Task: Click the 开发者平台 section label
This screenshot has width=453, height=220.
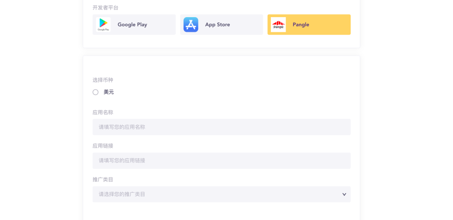Action: 106,8
